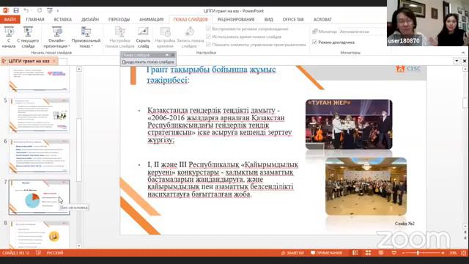
Task: Close the floating Показ слайдов toolbar
Action: (x=173, y=55)
